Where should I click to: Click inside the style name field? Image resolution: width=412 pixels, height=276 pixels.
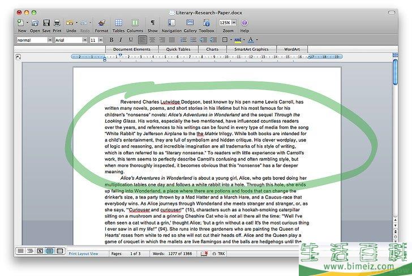tap(32, 40)
